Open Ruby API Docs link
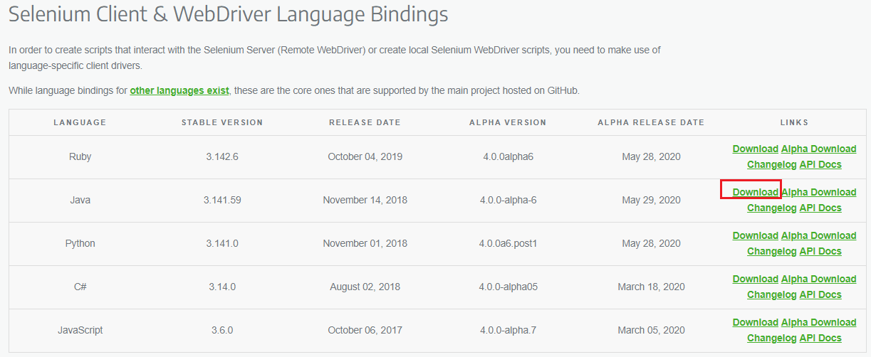Image resolution: width=871 pixels, height=357 pixels. coord(820,164)
